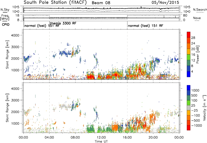Click the '20:00' time tick label
This screenshot has height=143, width=207.
(153, 138)
